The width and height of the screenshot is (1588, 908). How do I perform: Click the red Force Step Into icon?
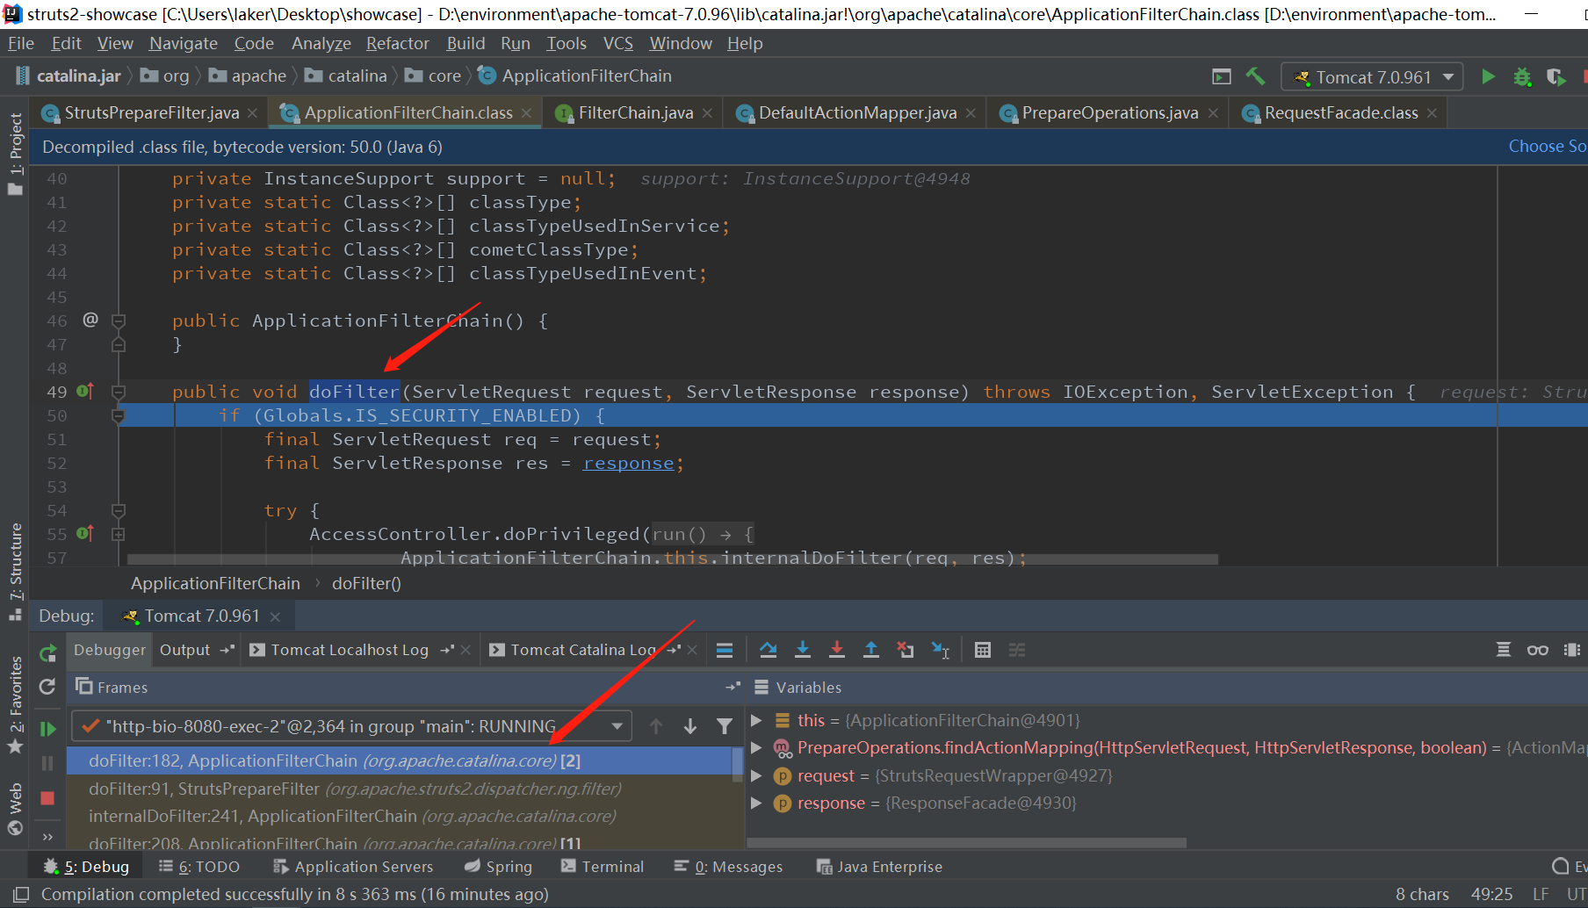(837, 650)
